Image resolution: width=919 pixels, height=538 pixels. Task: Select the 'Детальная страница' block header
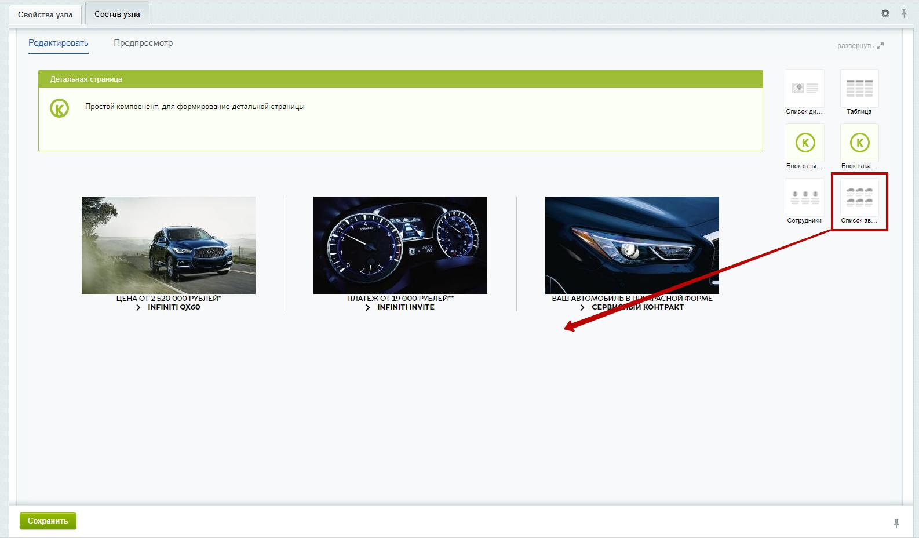pyautogui.click(x=400, y=79)
